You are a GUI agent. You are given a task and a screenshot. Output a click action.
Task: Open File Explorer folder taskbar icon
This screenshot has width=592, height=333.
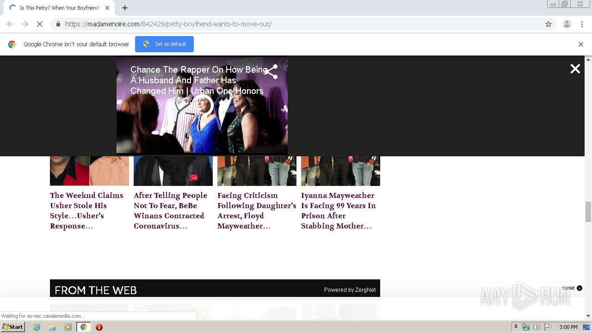click(52, 327)
